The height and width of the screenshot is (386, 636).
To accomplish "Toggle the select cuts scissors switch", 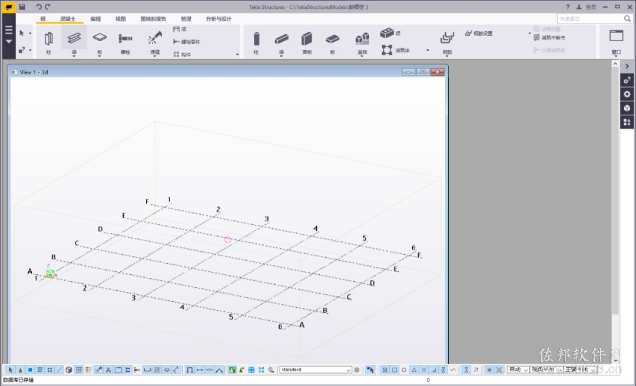I will (108, 370).
